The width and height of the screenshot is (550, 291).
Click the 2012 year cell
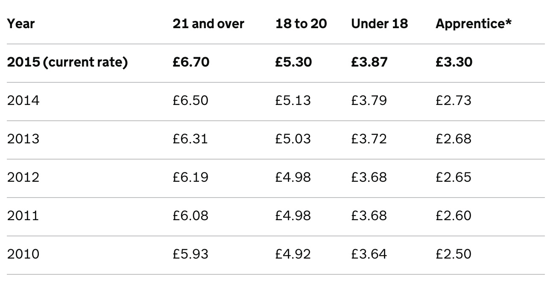(x=23, y=178)
